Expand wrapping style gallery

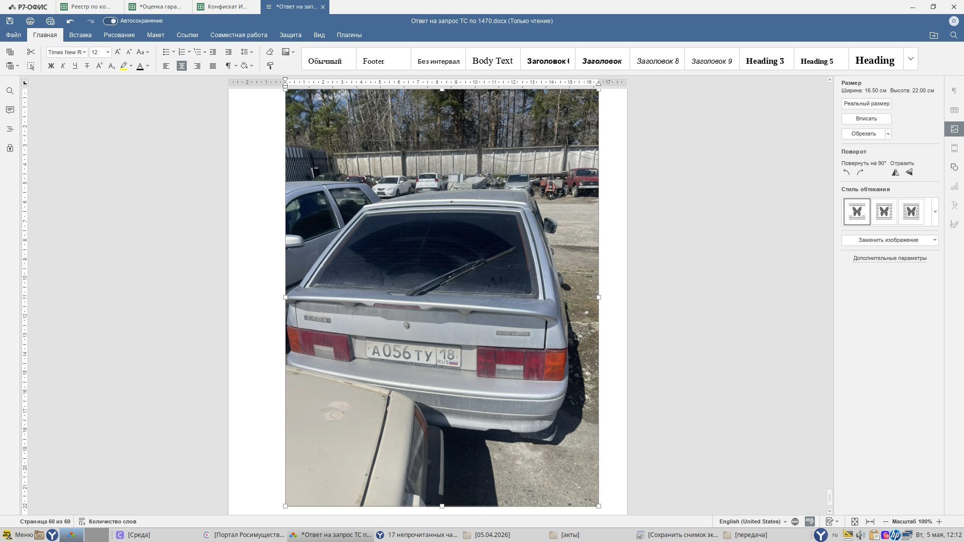point(935,212)
